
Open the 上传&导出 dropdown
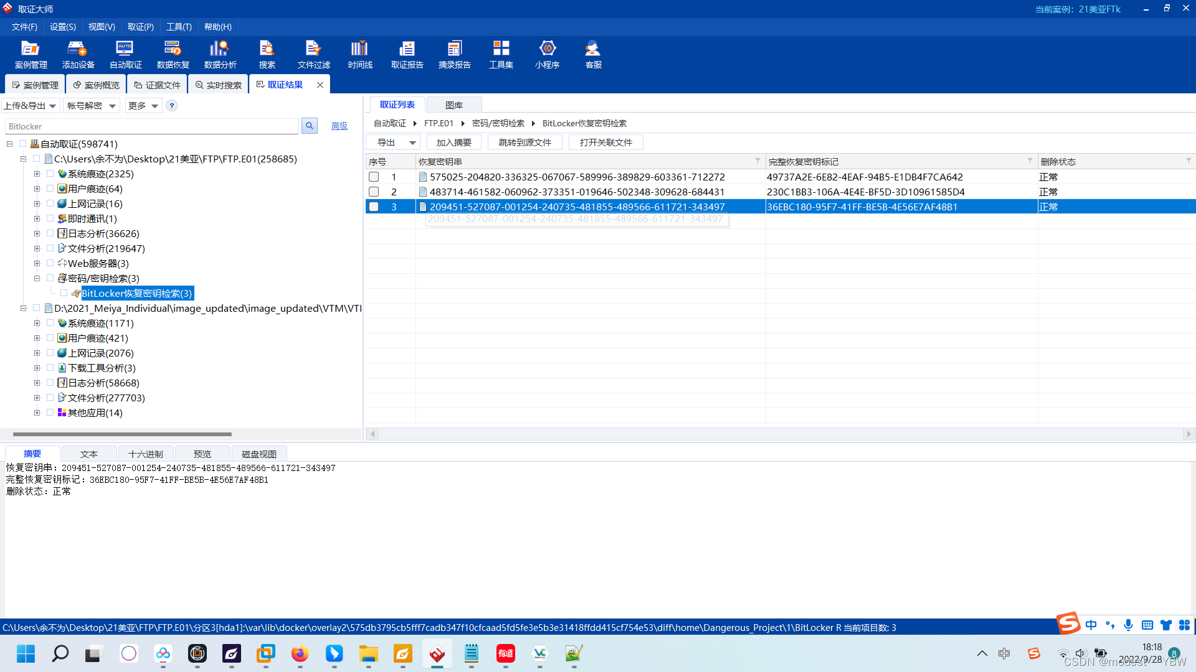click(x=31, y=106)
